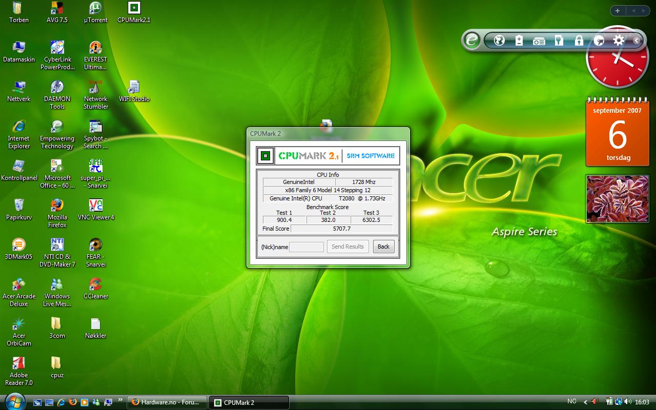Launch Firefox from Quick Launch
Image resolution: width=656 pixels, height=410 pixels.
point(73,402)
